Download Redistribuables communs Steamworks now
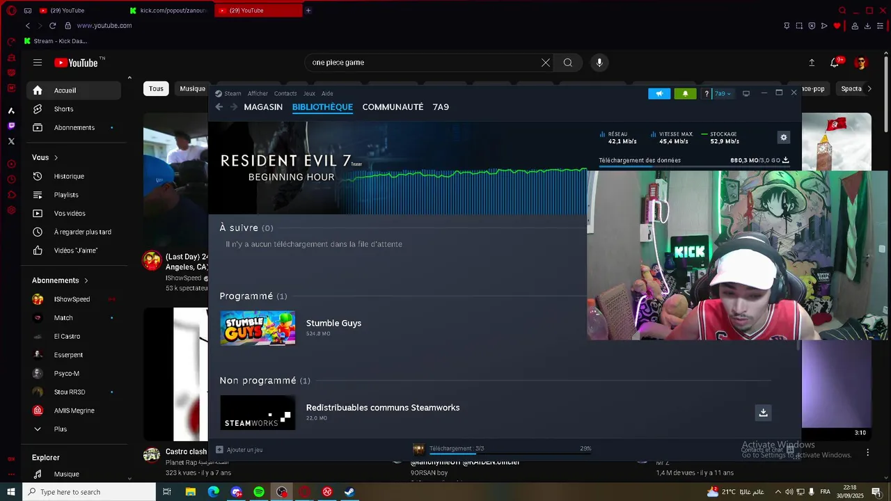 pyautogui.click(x=763, y=413)
